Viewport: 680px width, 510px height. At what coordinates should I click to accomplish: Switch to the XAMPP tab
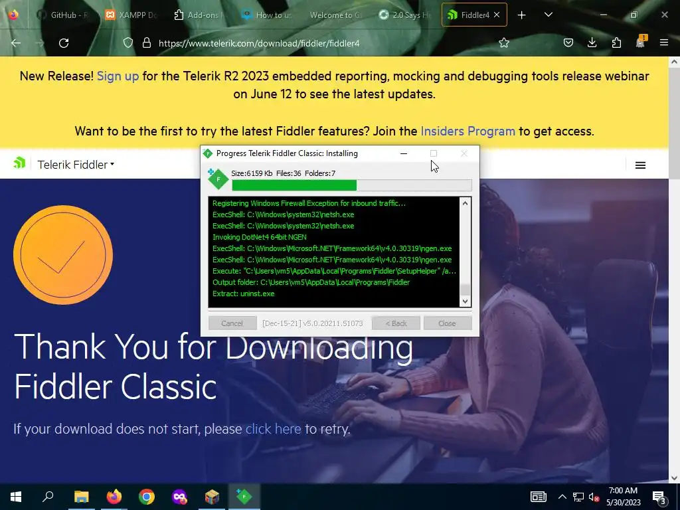[131, 15]
